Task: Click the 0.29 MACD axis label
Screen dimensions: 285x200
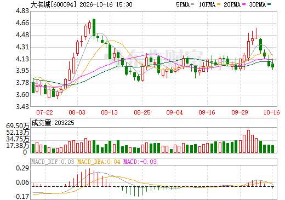Action: tap(22, 168)
